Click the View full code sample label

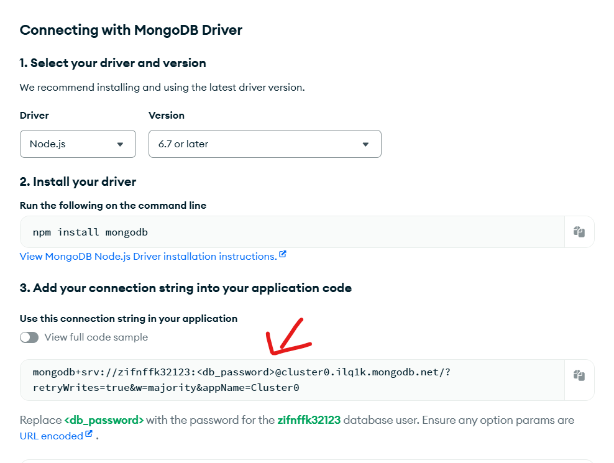96,337
